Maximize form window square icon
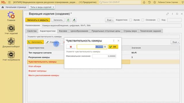Image resolution: width=184 pixels, height=103 pixels. pyautogui.click(x=177, y=14)
